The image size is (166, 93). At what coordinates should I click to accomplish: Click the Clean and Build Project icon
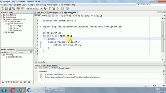coord(54,8)
